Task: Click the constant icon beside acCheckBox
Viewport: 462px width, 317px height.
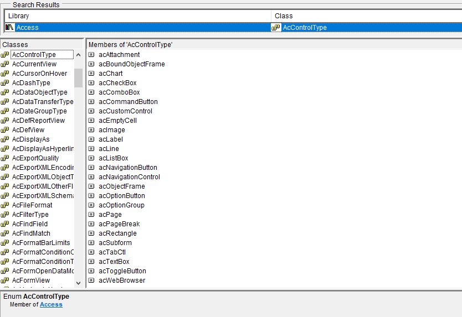Action: click(91, 83)
